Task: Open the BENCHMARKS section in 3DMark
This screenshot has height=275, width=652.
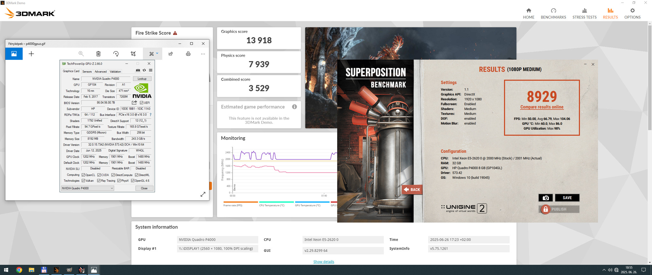Action: pos(553,13)
